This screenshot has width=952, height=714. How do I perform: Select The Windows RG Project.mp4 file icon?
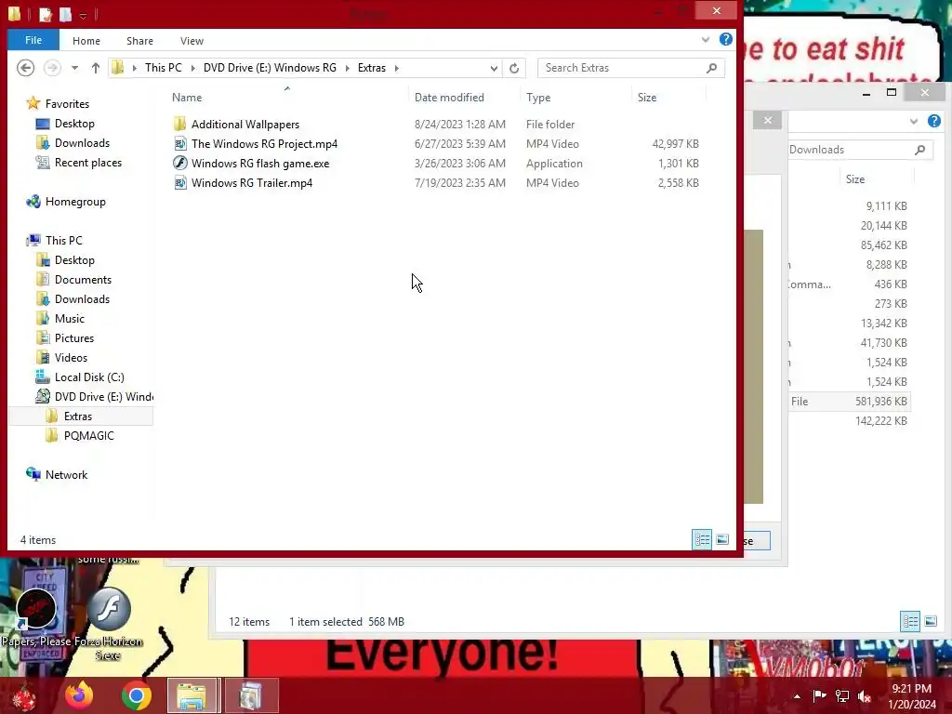coord(179,144)
